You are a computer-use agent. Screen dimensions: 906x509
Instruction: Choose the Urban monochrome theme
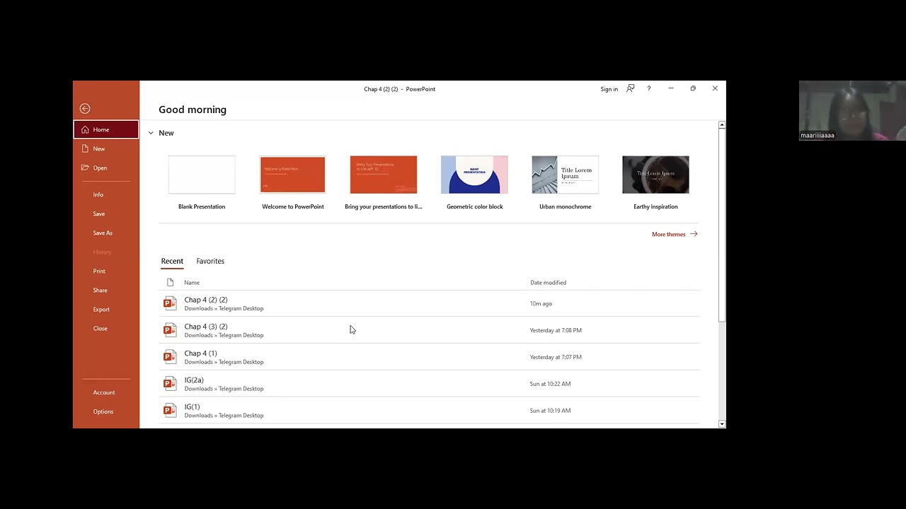pyautogui.click(x=565, y=183)
